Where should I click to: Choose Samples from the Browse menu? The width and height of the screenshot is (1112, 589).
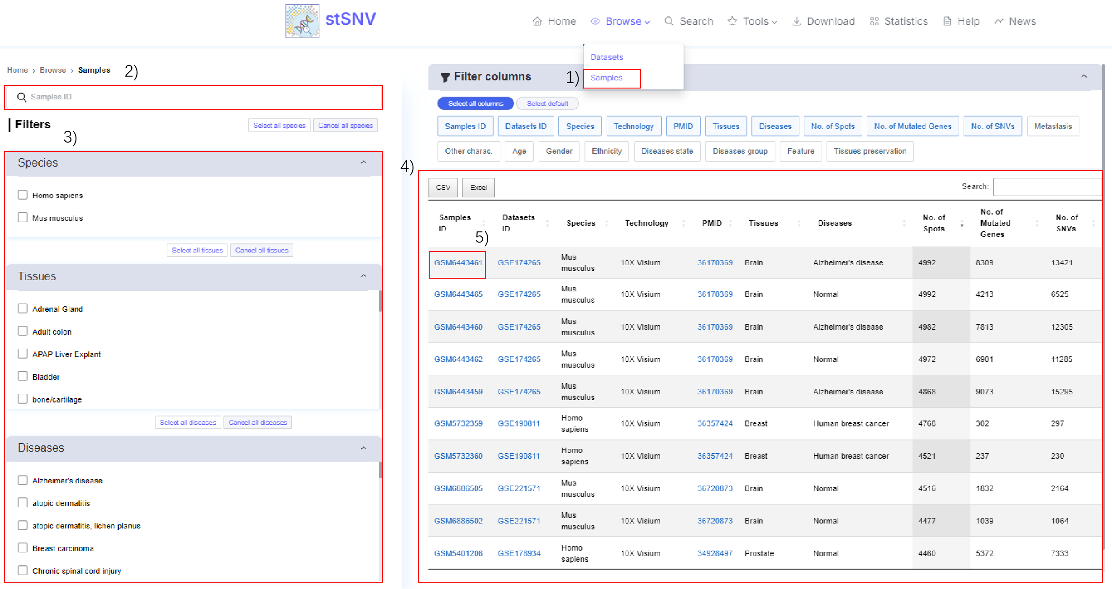coord(606,78)
